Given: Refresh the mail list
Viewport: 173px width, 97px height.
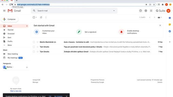Looking at the screenshot, I should pyautogui.click(x=41, y=17).
